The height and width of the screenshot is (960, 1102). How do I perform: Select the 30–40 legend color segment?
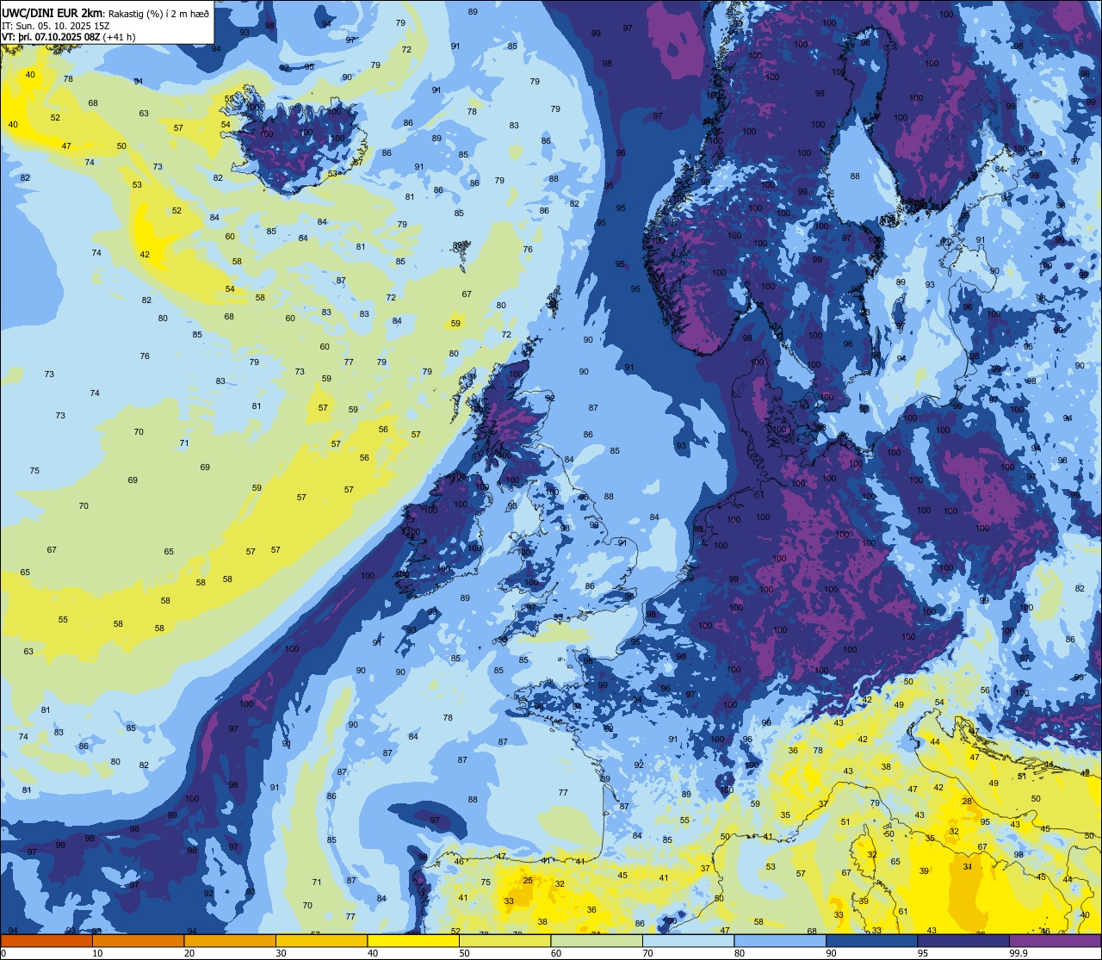321,941
